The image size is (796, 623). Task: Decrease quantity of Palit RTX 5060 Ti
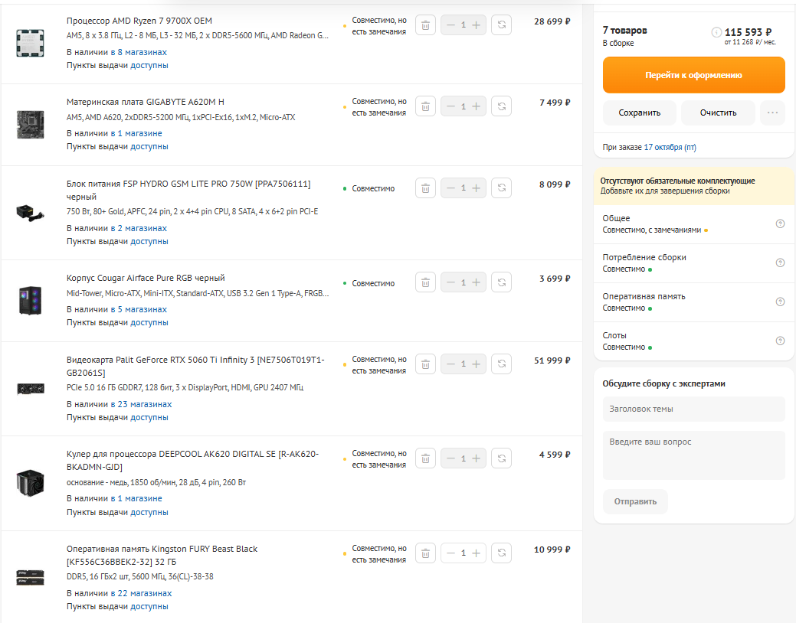click(x=450, y=364)
